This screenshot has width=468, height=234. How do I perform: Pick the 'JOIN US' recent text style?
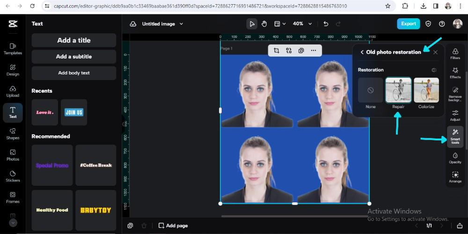click(74, 112)
